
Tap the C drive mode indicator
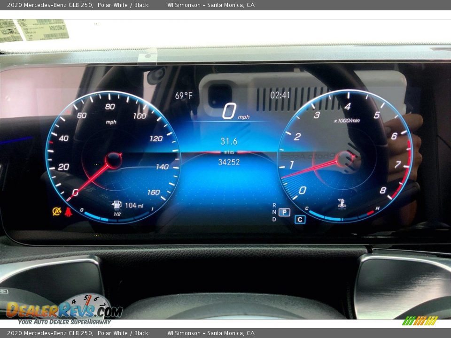(300, 220)
